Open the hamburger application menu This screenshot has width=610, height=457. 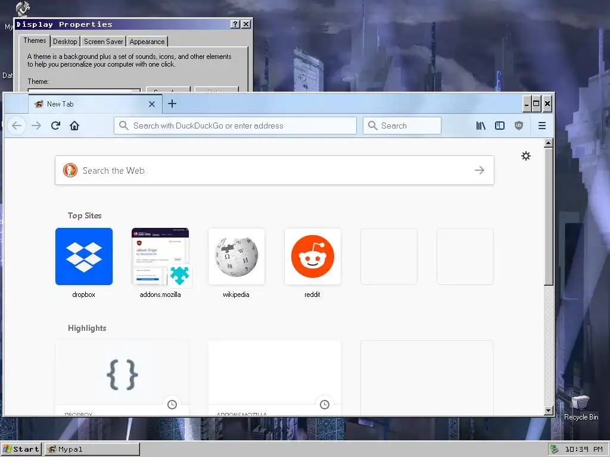point(542,126)
